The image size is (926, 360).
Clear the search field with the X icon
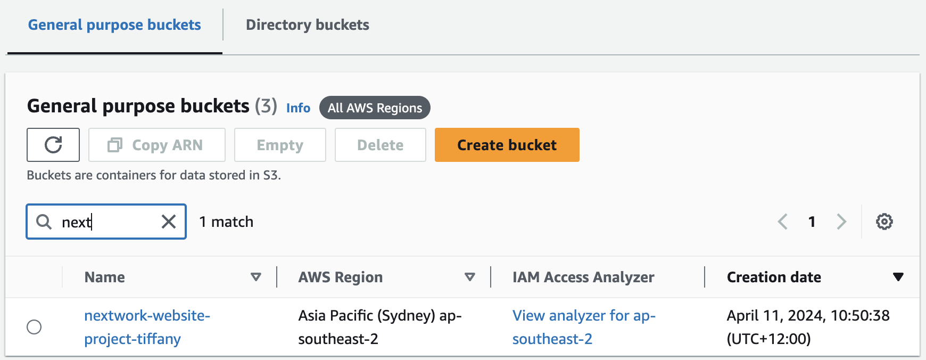[x=169, y=222]
